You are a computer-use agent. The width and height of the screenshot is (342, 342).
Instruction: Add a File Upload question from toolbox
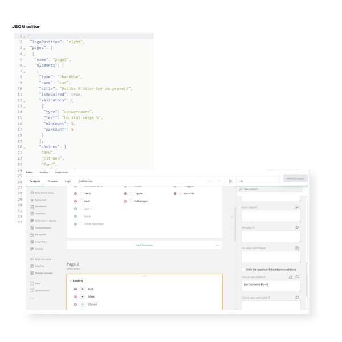pos(38,235)
